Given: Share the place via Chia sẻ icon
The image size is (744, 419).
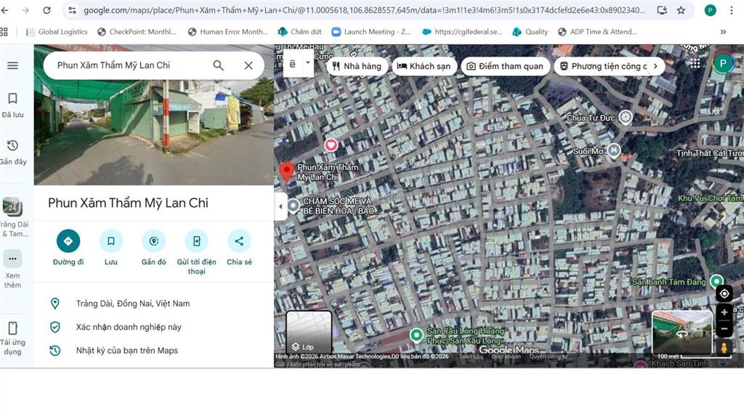Looking at the screenshot, I should tap(239, 241).
